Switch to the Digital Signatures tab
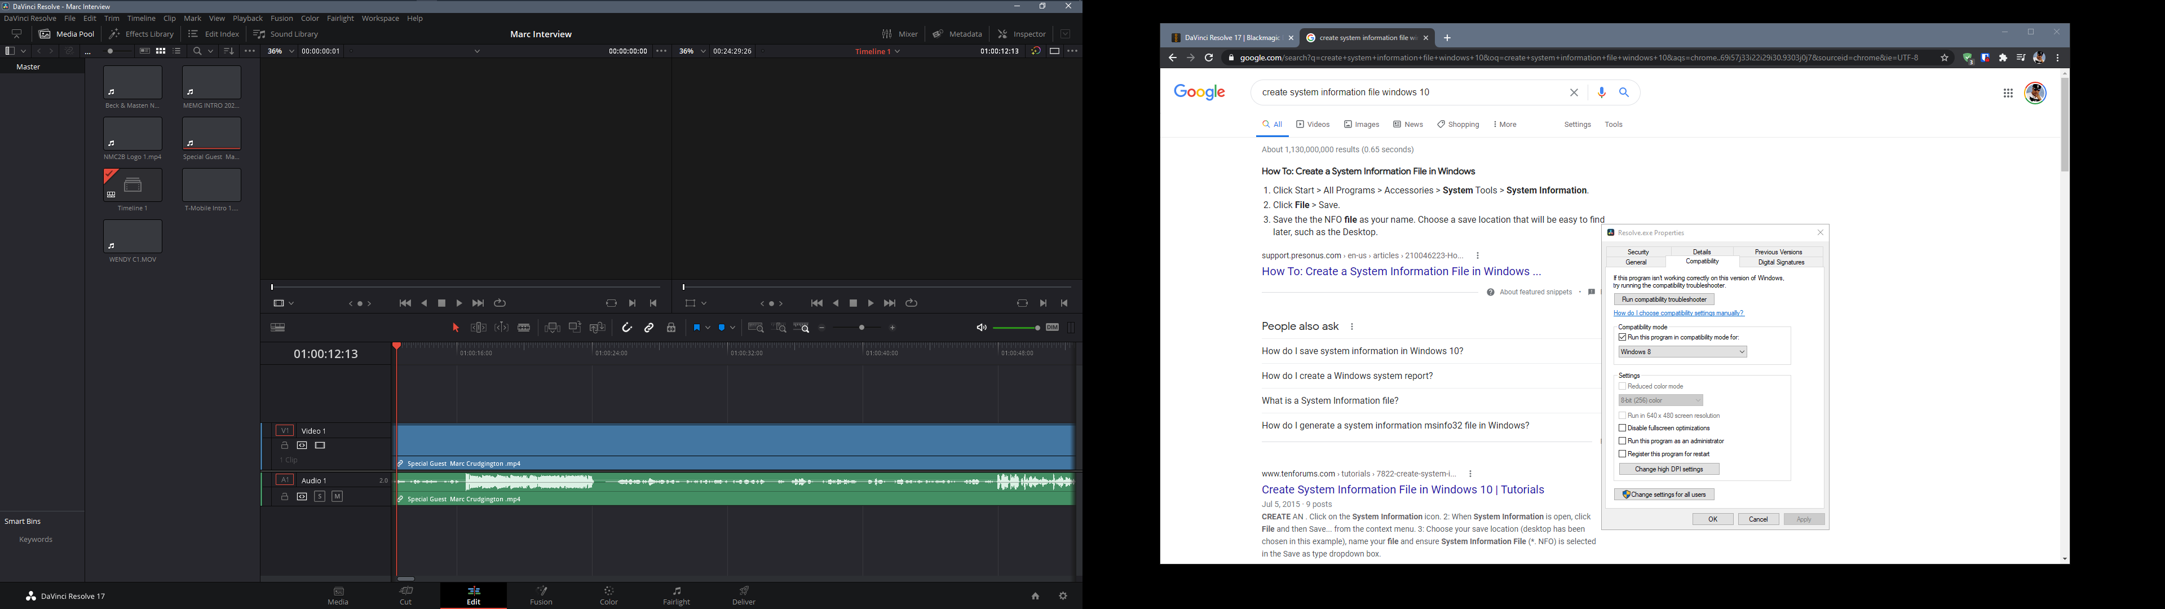The height and width of the screenshot is (609, 2165). 1781,262
